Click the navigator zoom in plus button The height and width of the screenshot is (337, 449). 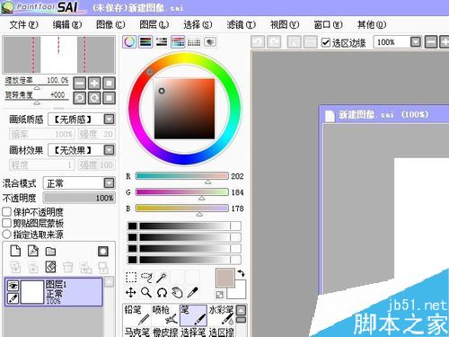pyautogui.click(x=94, y=83)
